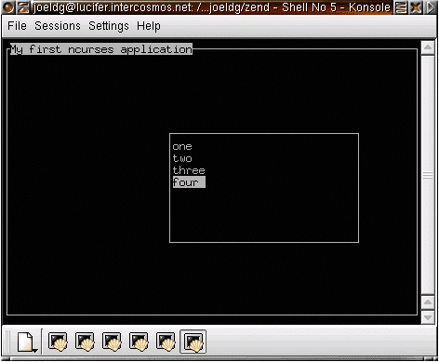Select menu entry 'three'

pos(189,170)
